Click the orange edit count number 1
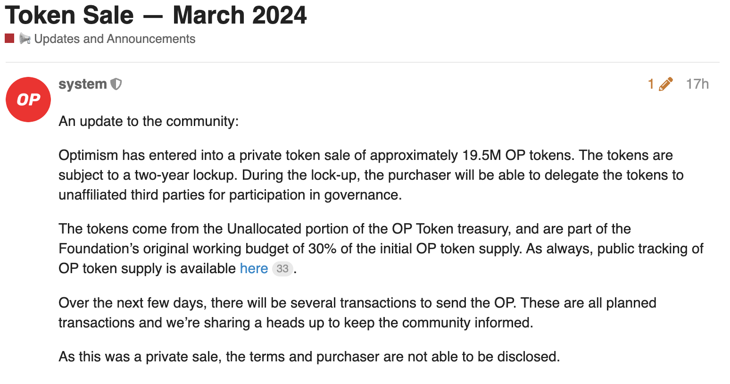Image resolution: width=730 pixels, height=384 pixels. click(651, 84)
